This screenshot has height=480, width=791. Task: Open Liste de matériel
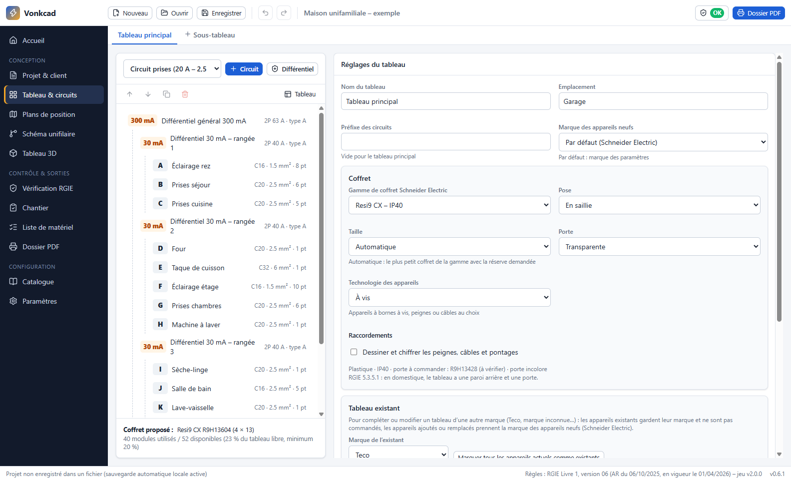pos(54,227)
